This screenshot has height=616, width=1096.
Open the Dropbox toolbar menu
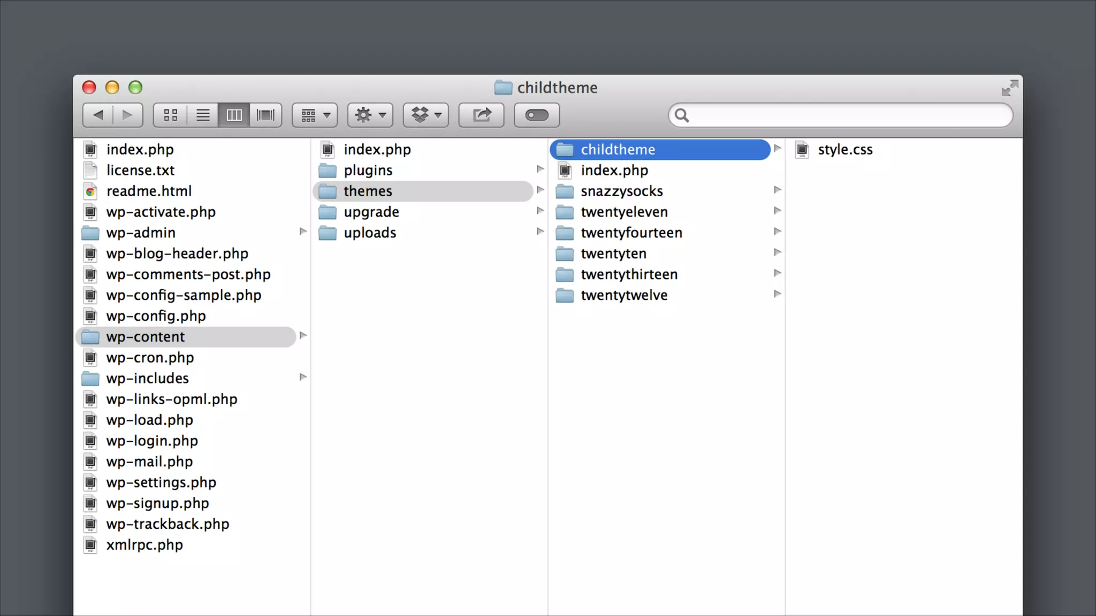(426, 115)
